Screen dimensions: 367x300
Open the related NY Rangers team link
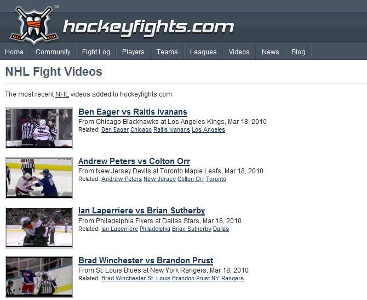pyautogui.click(x=227, y=278)
